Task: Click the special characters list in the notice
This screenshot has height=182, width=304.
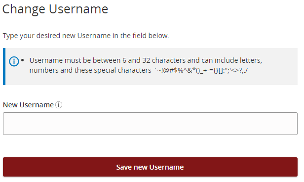Action: pos(201,70)
